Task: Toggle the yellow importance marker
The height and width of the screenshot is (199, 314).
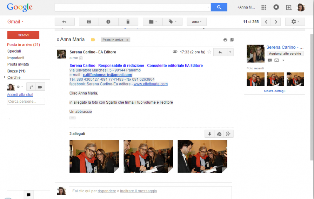Action: pyautogui.click(x=93, y=40)
